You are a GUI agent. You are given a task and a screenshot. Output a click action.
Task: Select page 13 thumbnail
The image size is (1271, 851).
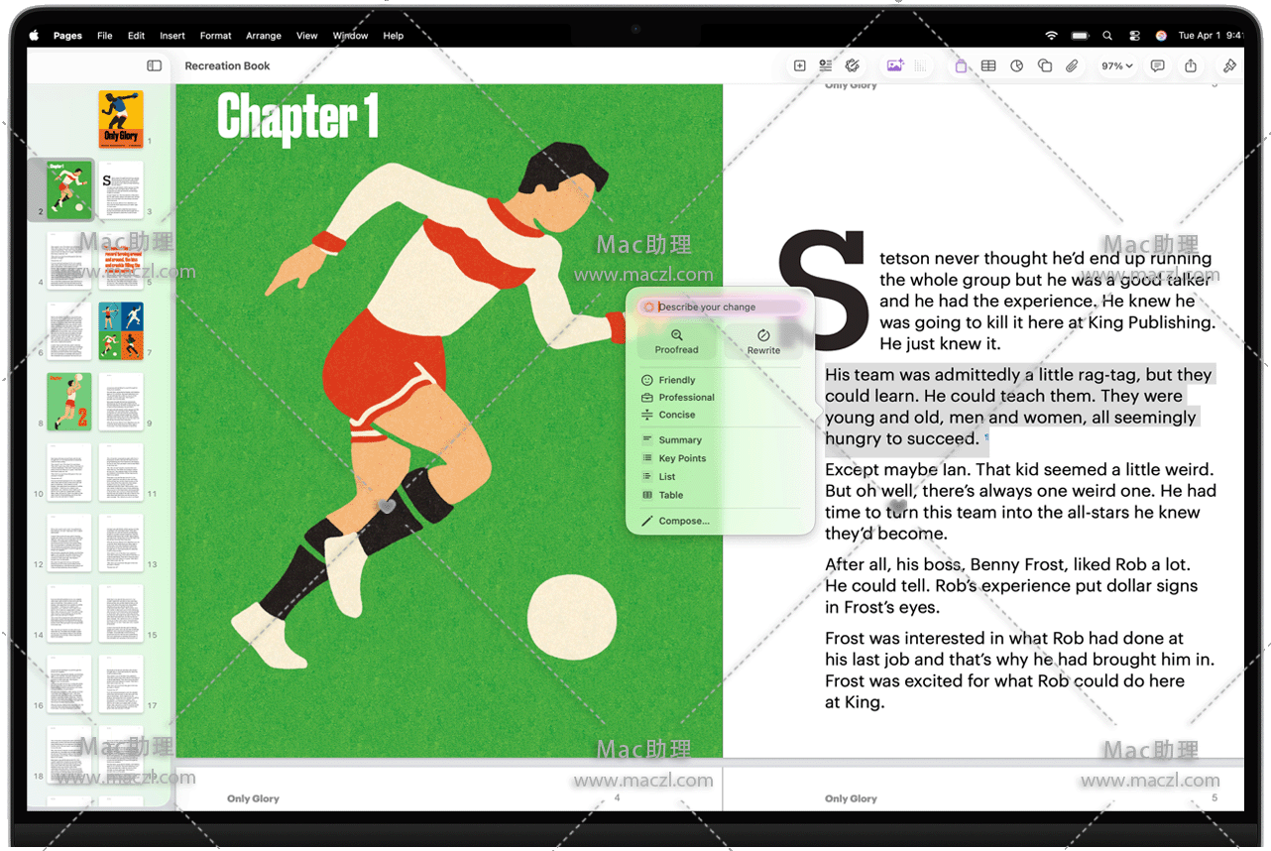click(121, 543)
